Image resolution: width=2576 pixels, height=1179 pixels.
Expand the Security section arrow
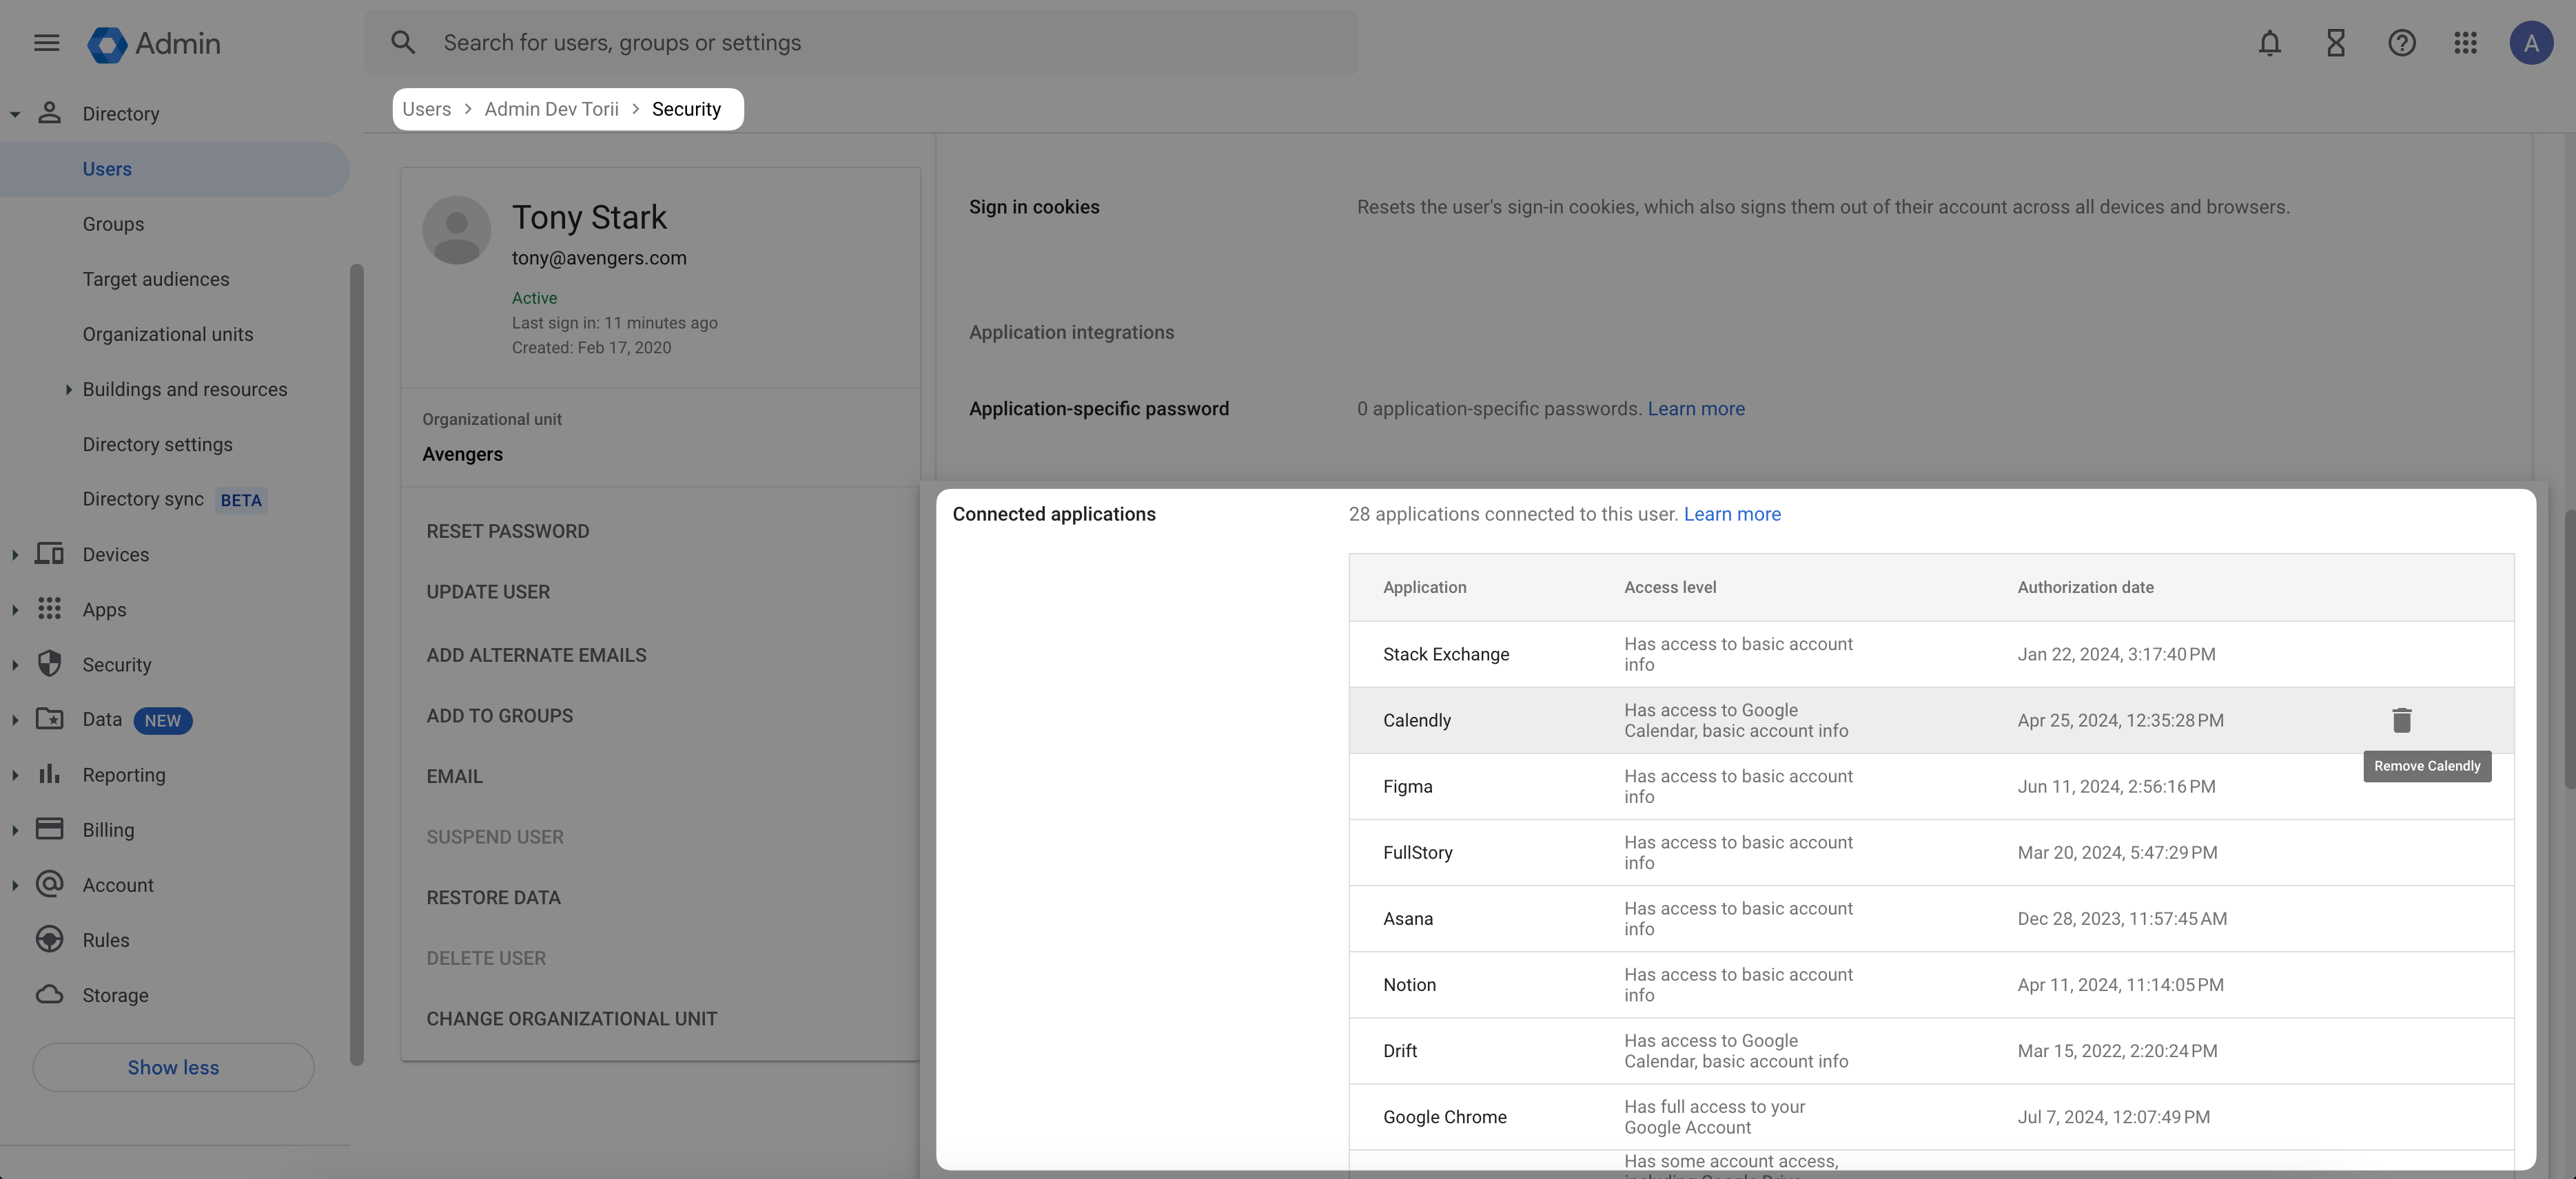pyautogui.click(x=15, y=665)
